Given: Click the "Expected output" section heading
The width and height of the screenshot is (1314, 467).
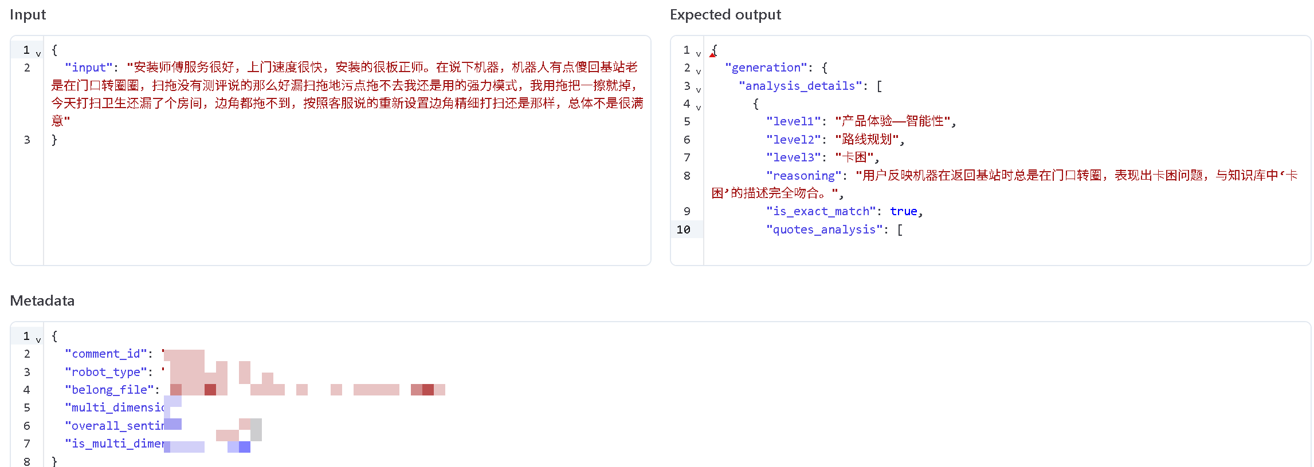Looking at the screenshot, I should click(725, 15).
